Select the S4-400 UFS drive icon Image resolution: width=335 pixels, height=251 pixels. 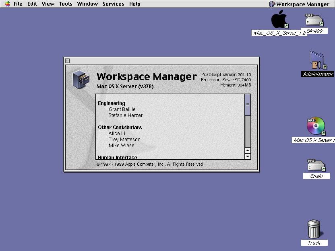coord(314,20)
